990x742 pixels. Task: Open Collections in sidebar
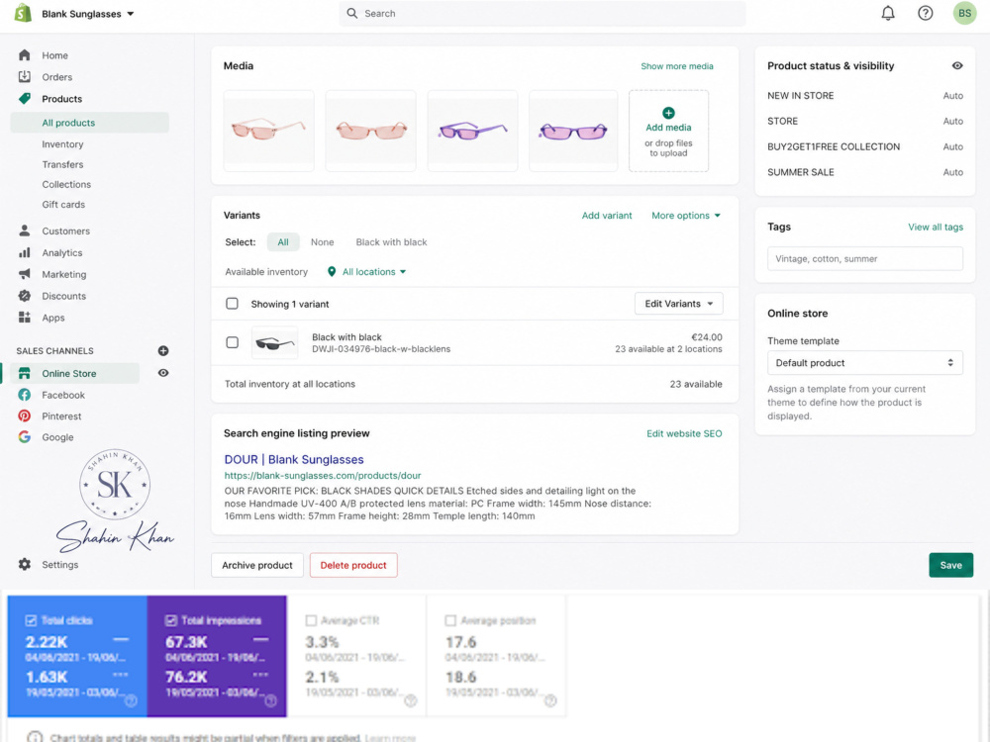click(x=66, y=185)
